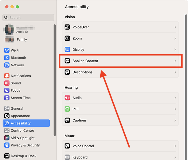188x160 pixels.
Task: Click the Sound icon in sidebar
Action: pos(7,83)
